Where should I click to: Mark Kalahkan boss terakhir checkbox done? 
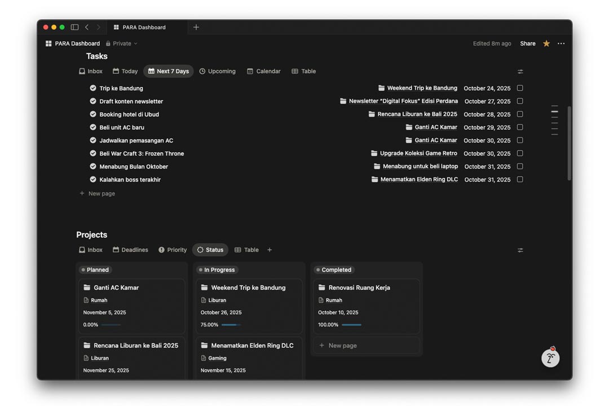520,179
